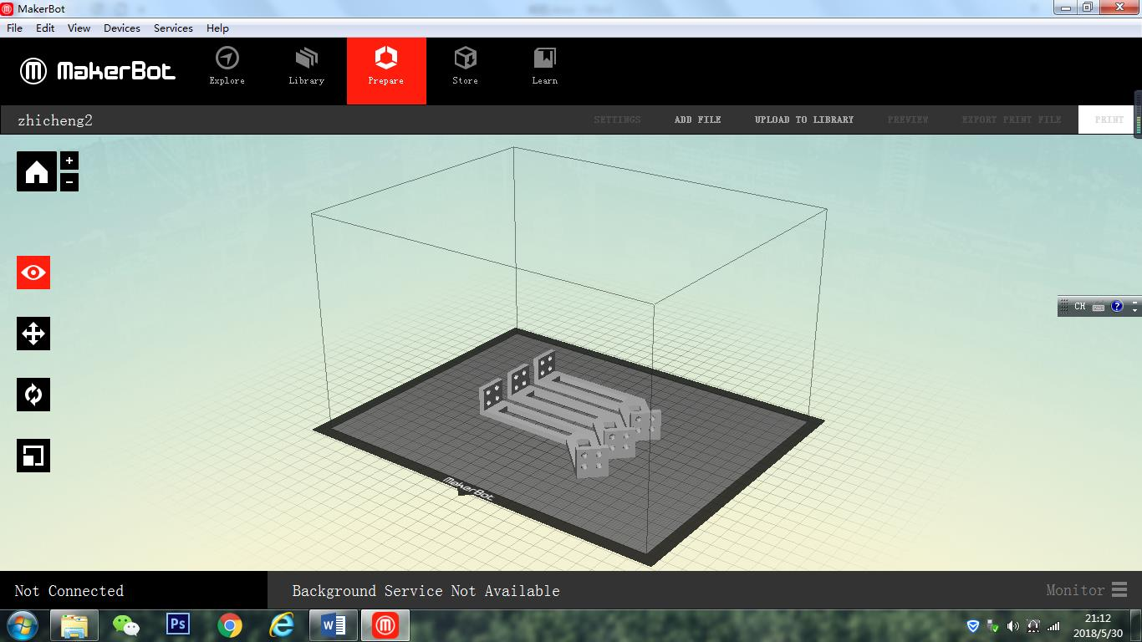Open the MakerBot Explore section
This screenshot has height=642, width=1142.
(x=227, y=67)
